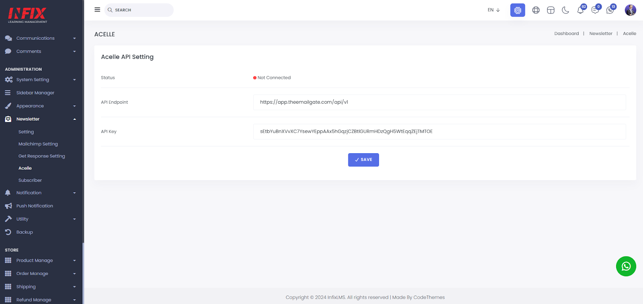Click the green WhatsApp floating button

point(626,266)
